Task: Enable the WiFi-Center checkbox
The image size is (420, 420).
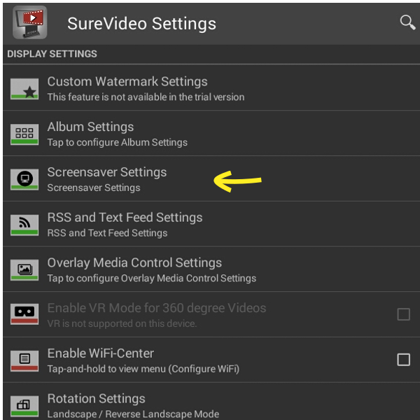Action: (403, 360)
